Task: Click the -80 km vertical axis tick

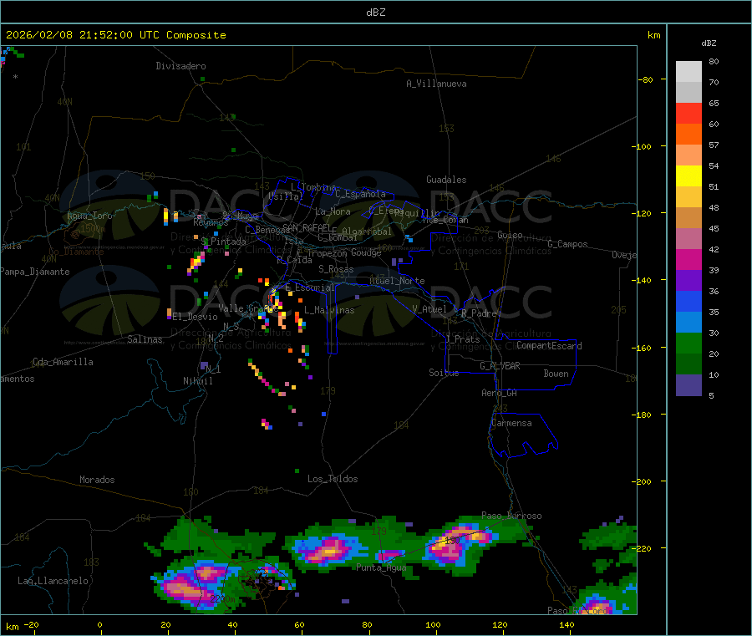Action: coord(645,79)
